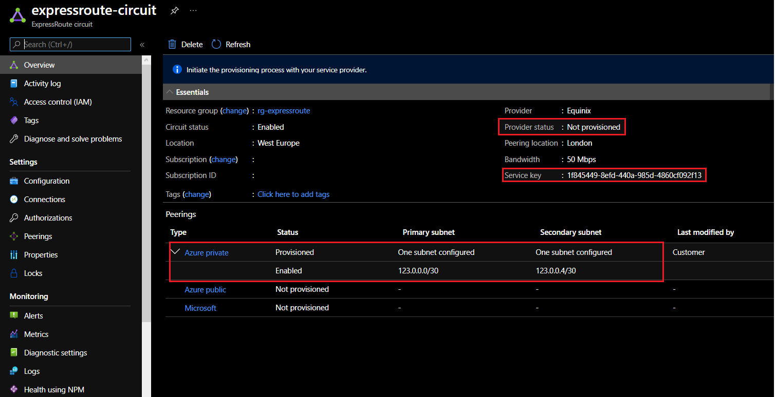This screenshot has height=397, width=775.
Task: Click the Properties bars icon
Action: (14, 255)
